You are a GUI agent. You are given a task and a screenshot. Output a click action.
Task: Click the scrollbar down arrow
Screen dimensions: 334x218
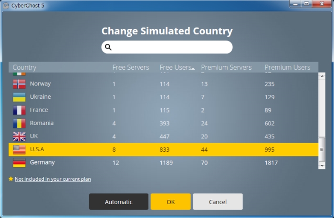[322, 166]
